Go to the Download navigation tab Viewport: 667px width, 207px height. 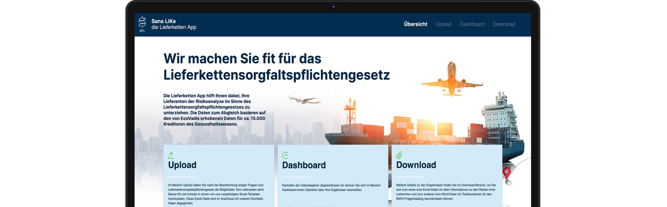[504, 24]
